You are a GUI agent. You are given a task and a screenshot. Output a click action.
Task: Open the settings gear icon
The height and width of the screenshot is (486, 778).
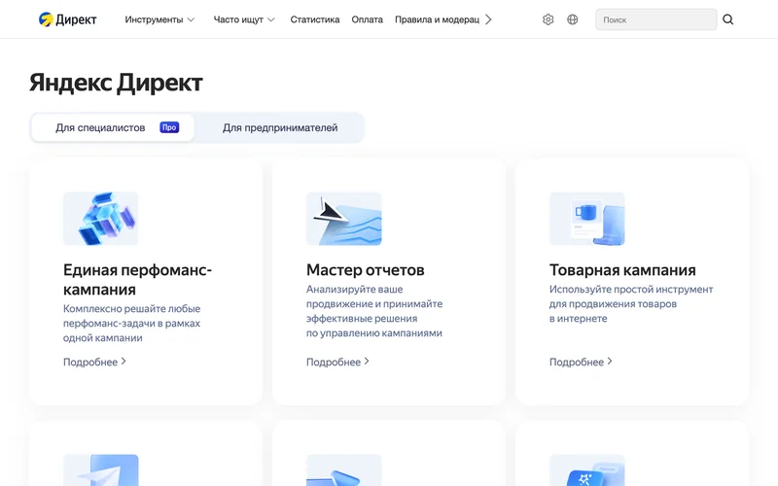tap(548, 19)
